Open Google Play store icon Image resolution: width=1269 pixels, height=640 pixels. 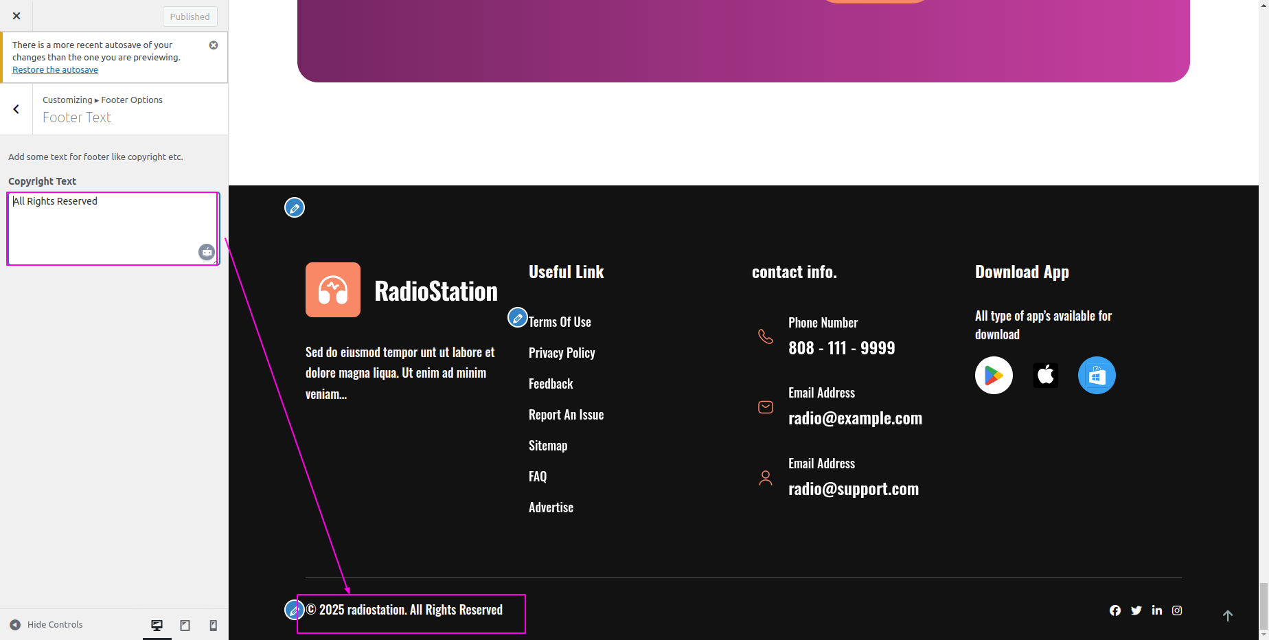(994, 376)
